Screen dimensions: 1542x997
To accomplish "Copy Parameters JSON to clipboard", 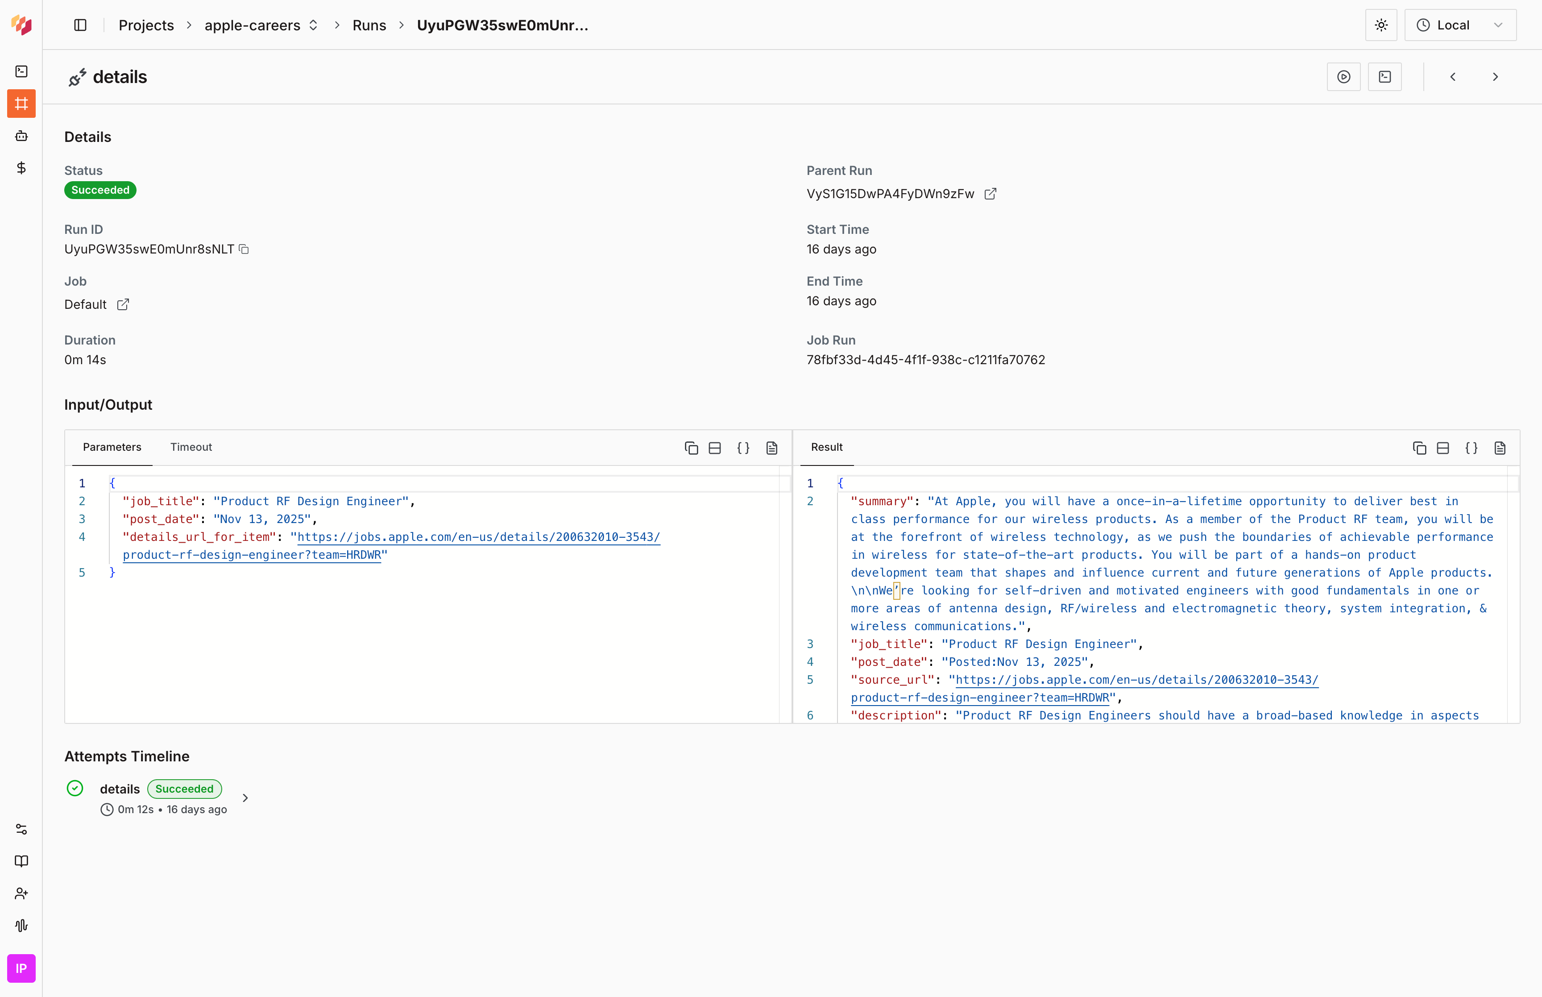I will (x=691, y=448).
